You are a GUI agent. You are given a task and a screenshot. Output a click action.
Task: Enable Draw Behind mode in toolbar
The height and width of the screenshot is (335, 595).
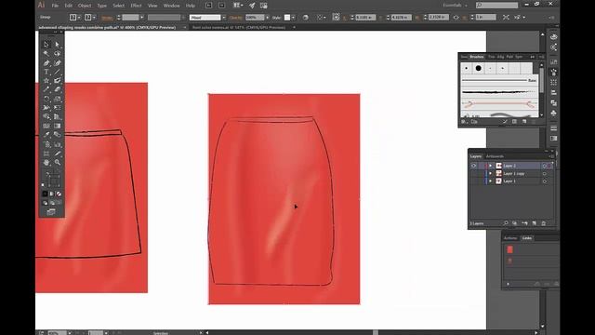pos(52,203)
